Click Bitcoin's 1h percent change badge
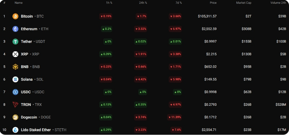Viewport: 289px width, 135px height. click(x=106, y=16)
